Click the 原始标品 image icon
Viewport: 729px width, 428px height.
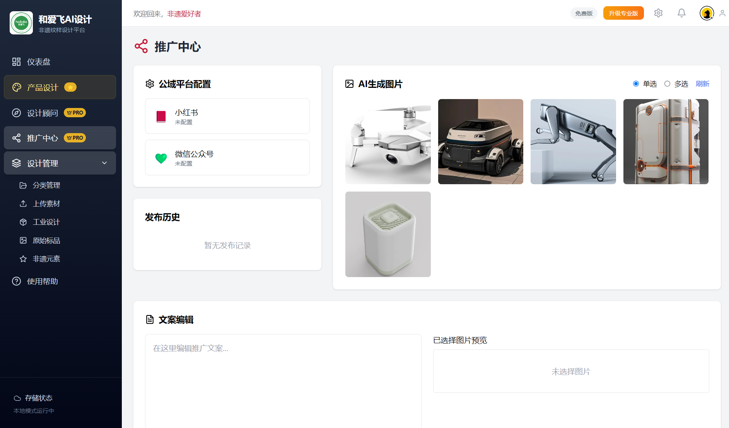click(23, 240)
